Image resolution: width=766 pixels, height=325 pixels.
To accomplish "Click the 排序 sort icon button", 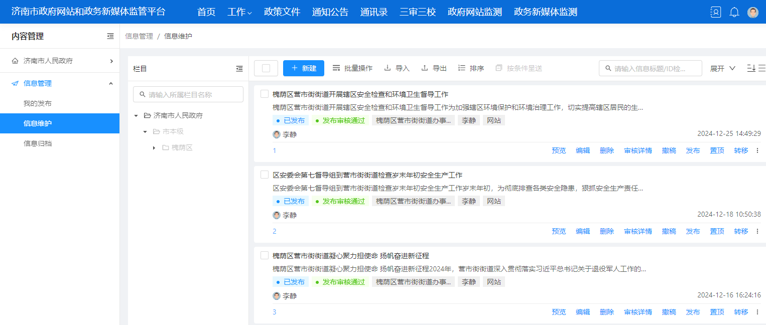I will click(x=471, y=68).
